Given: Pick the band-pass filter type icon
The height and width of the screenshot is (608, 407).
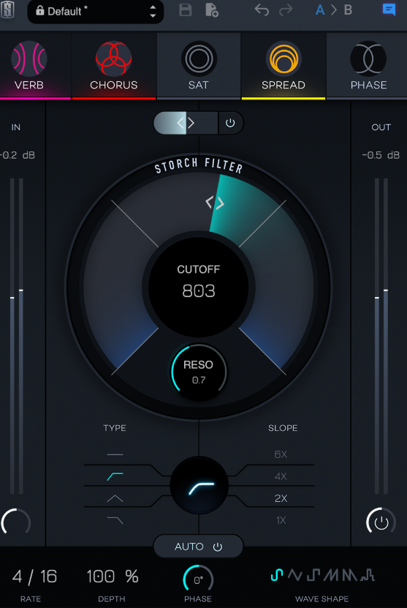Looking at the screenshot, I should tap(115, 498).
